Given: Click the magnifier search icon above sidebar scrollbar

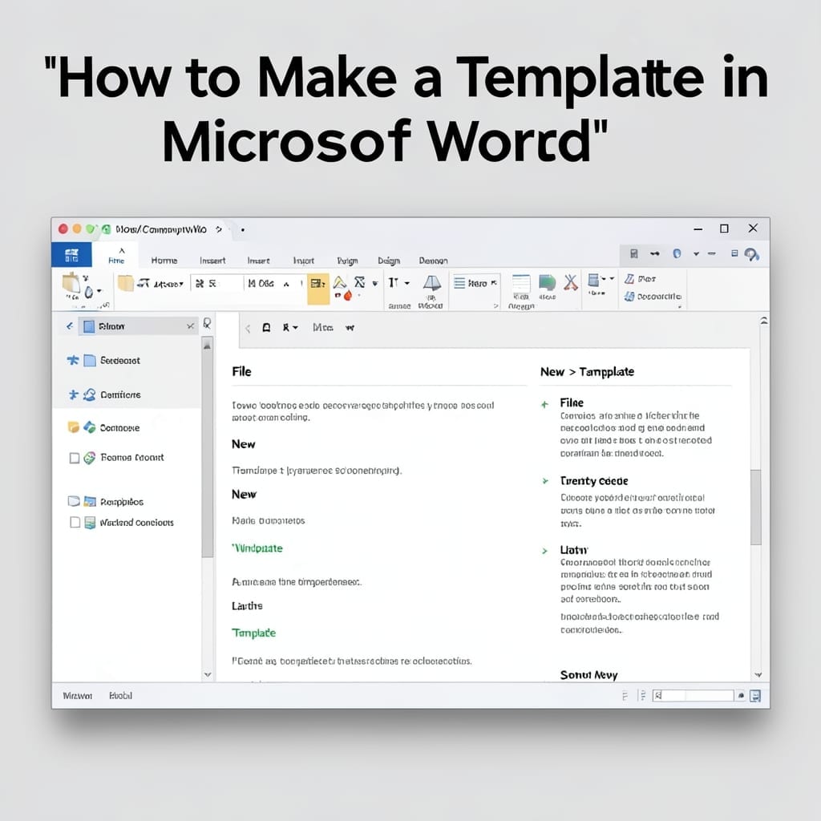Looking at the screenshot, I should (x=208, y=324).
